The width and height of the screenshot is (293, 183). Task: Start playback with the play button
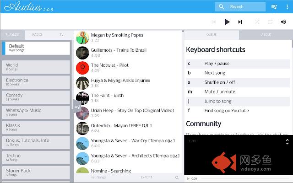click(227, 22)
